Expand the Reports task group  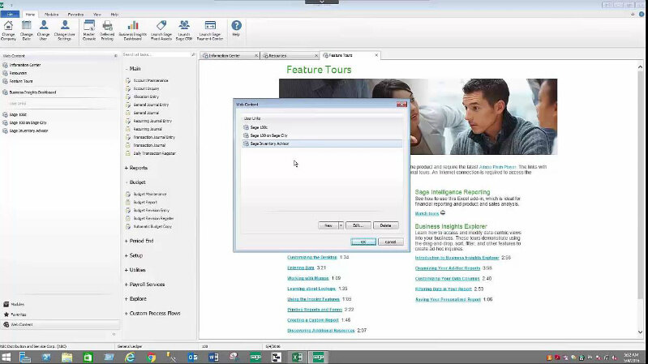(139, 168)
